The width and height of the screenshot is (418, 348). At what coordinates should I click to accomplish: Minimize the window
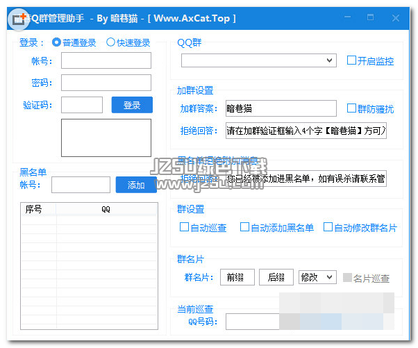tap(347, 17)
